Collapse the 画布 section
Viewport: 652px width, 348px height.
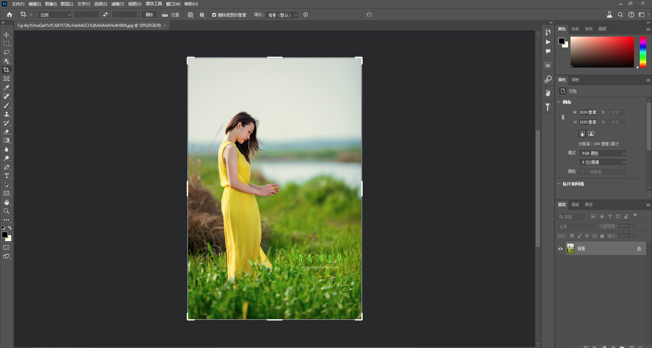559,102
